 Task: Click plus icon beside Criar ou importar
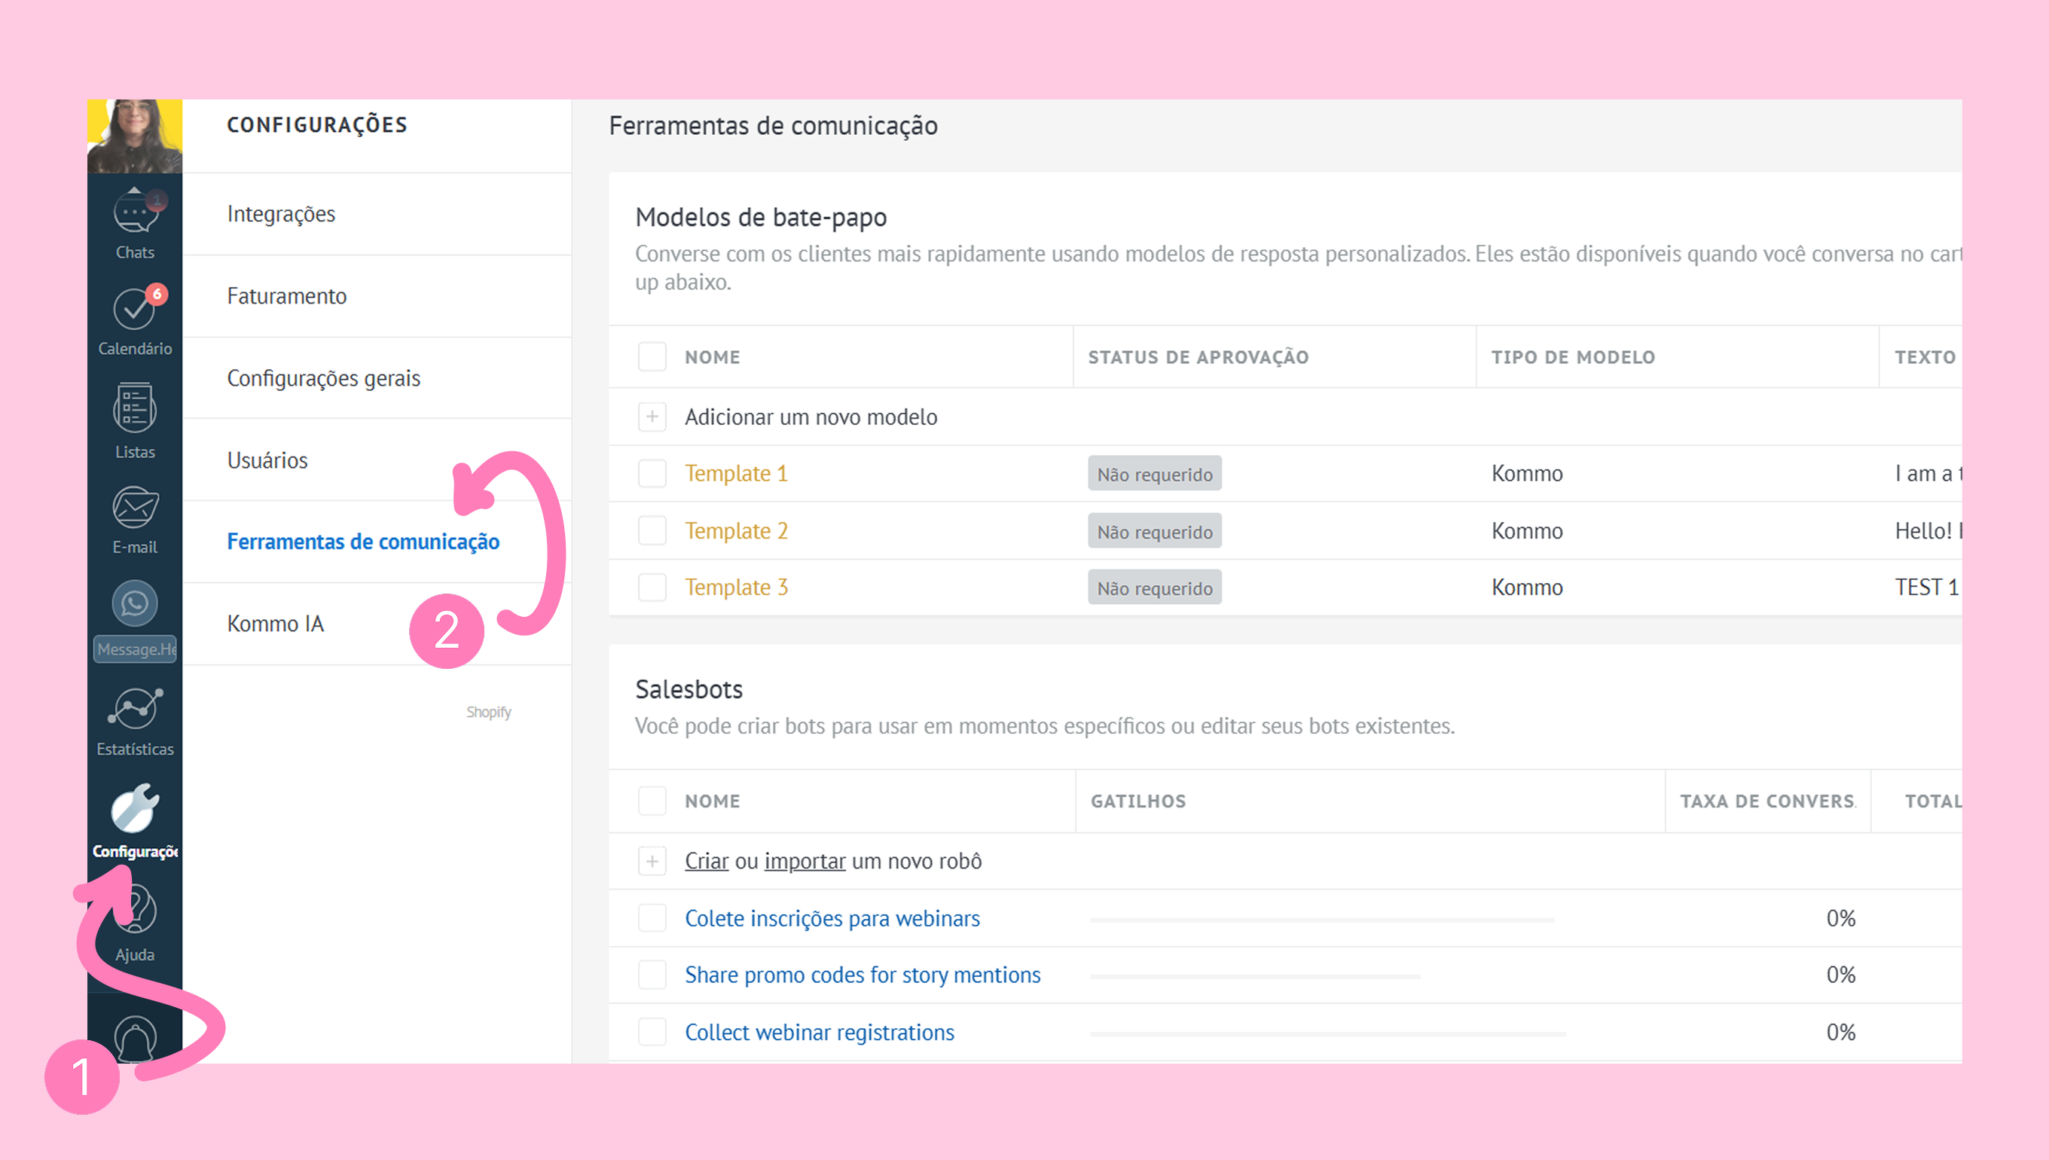[x=652, y=861]
